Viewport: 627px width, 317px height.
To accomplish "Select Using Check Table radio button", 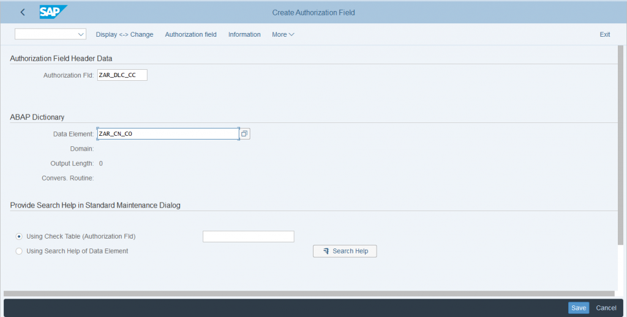I will coord(19,237).
